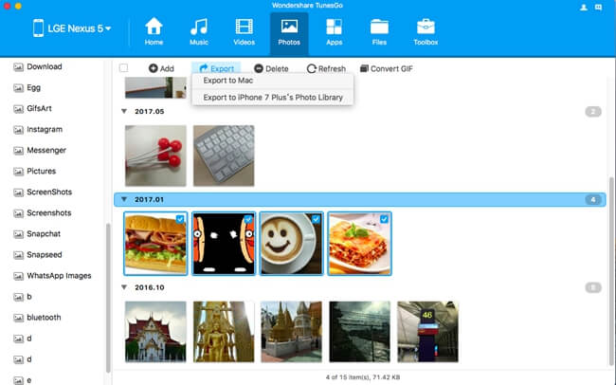This screenshot has height=385, width=616.
Task: Click the red temple photo
Action: click(x=155, y=332)
